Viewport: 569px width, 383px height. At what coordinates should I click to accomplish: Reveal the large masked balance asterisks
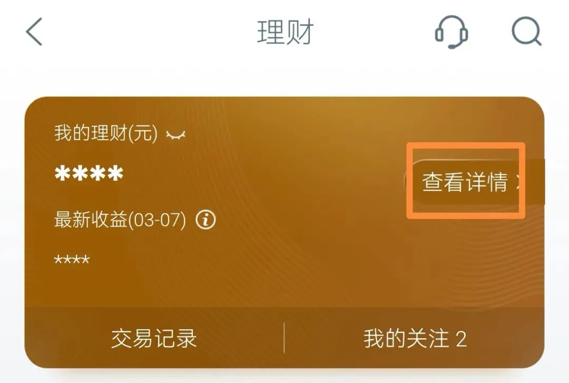89,173
